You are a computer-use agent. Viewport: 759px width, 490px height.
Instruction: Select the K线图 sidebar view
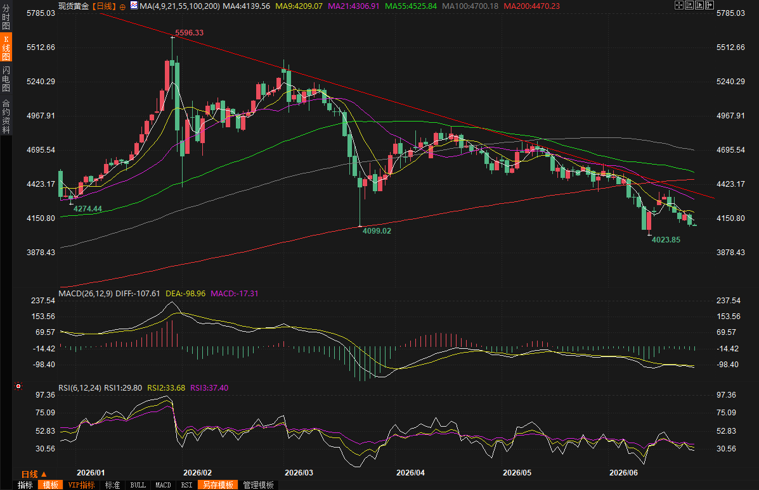point(6,48)
